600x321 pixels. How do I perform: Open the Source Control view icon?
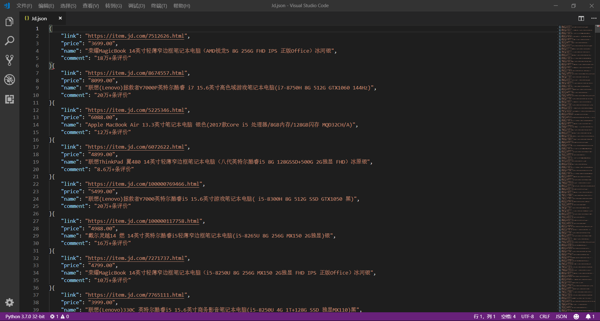point(9,60)
